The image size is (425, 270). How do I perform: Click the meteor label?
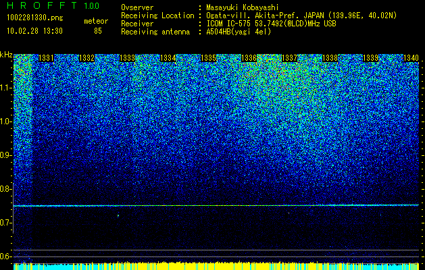tap(96, 21)
